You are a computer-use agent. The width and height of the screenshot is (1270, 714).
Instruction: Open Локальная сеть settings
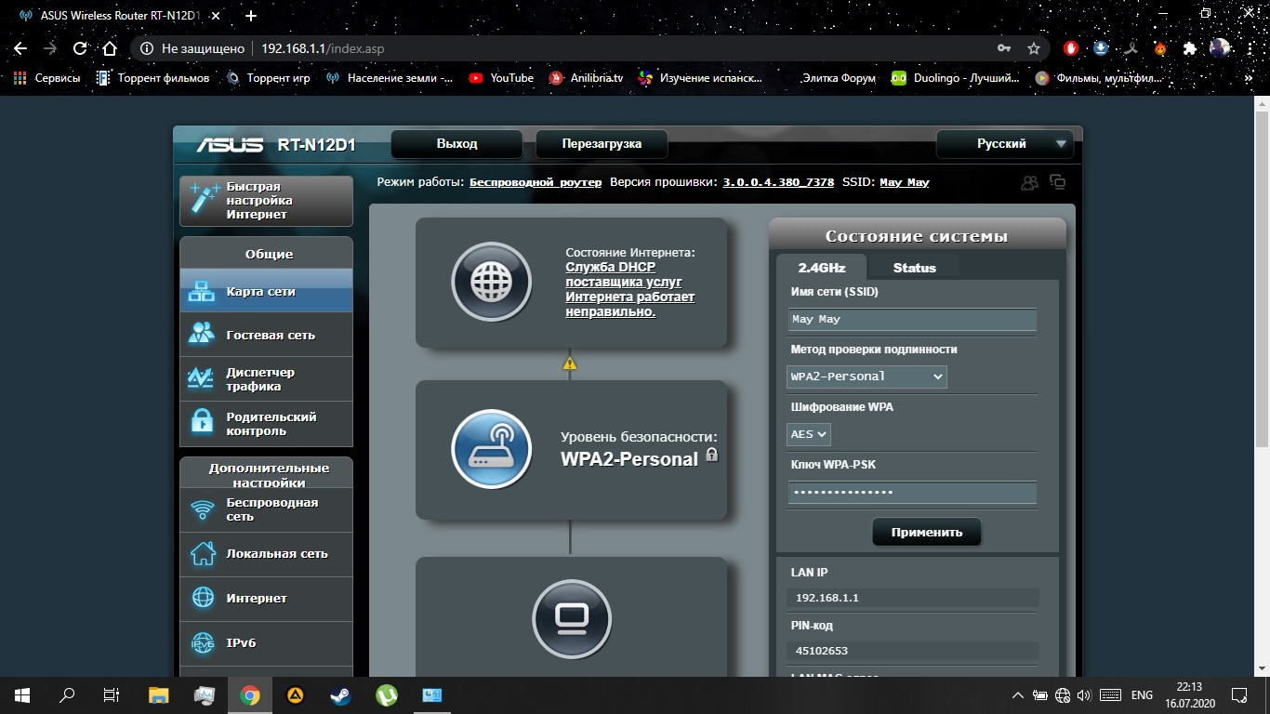point(266,553)
